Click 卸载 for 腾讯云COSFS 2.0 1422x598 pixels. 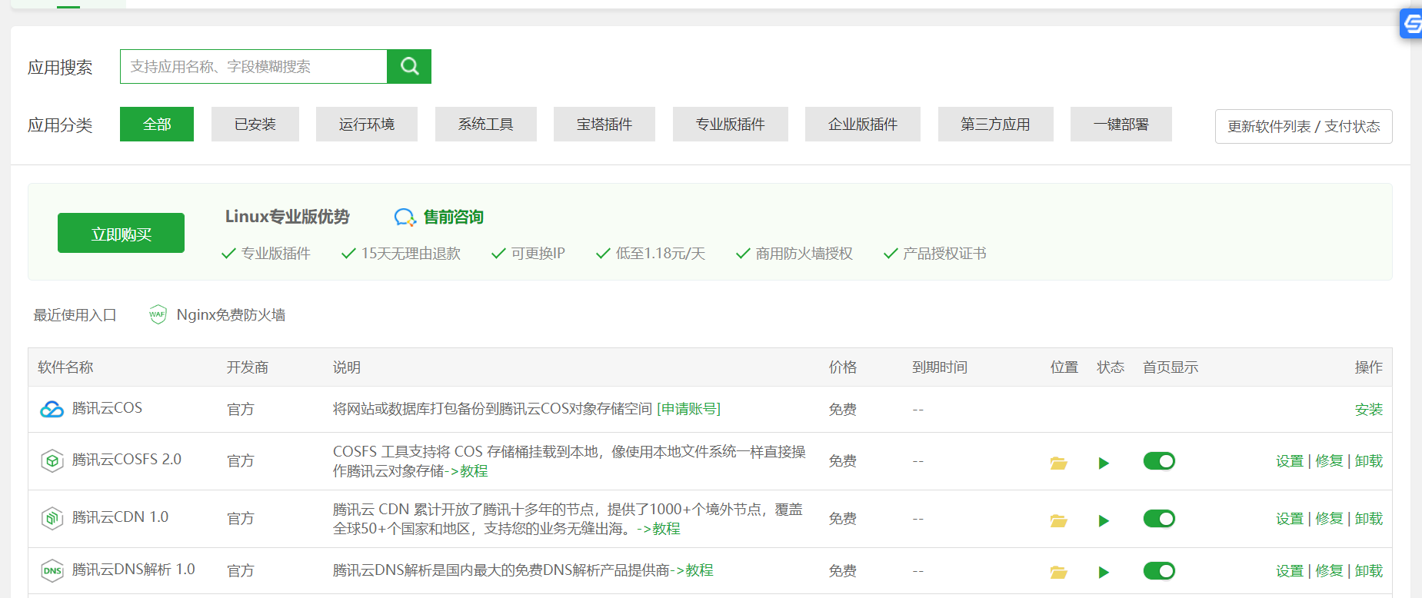[1369, 461]
